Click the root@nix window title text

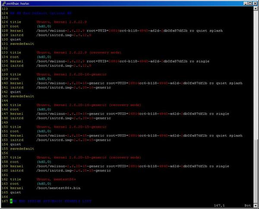(18, 3)
